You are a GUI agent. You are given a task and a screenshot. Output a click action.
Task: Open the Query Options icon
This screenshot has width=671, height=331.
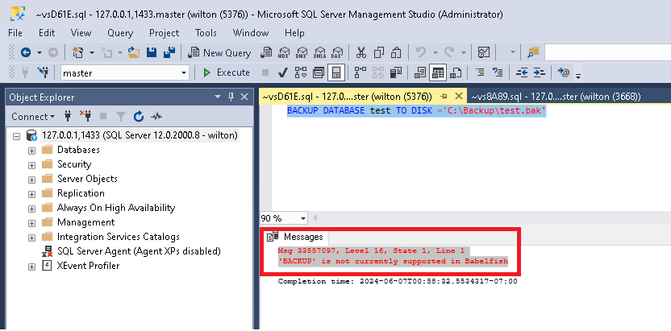point(318,72)
